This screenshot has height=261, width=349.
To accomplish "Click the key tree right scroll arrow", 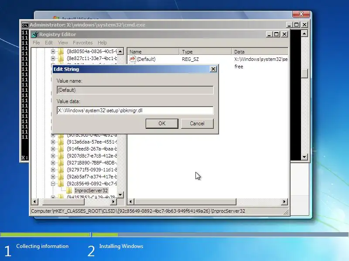I will click(113, 201).
